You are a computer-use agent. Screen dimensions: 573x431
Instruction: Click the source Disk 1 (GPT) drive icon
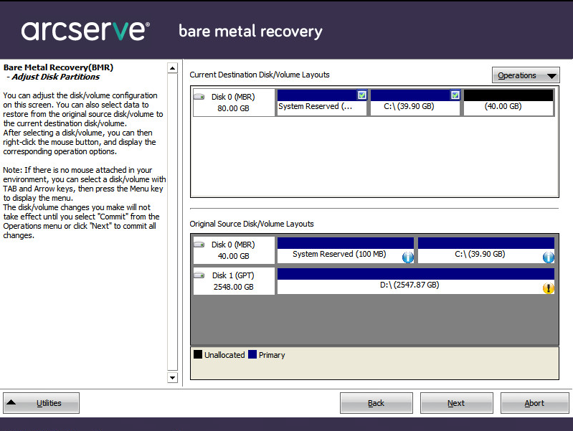click(199, 276)
